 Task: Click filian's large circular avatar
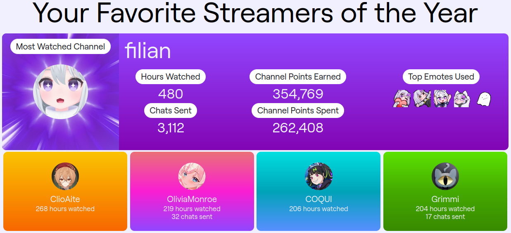[60, 92]
